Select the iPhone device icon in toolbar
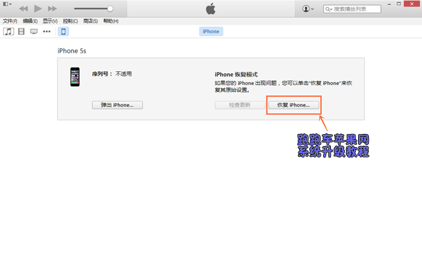 coord(63,31)
